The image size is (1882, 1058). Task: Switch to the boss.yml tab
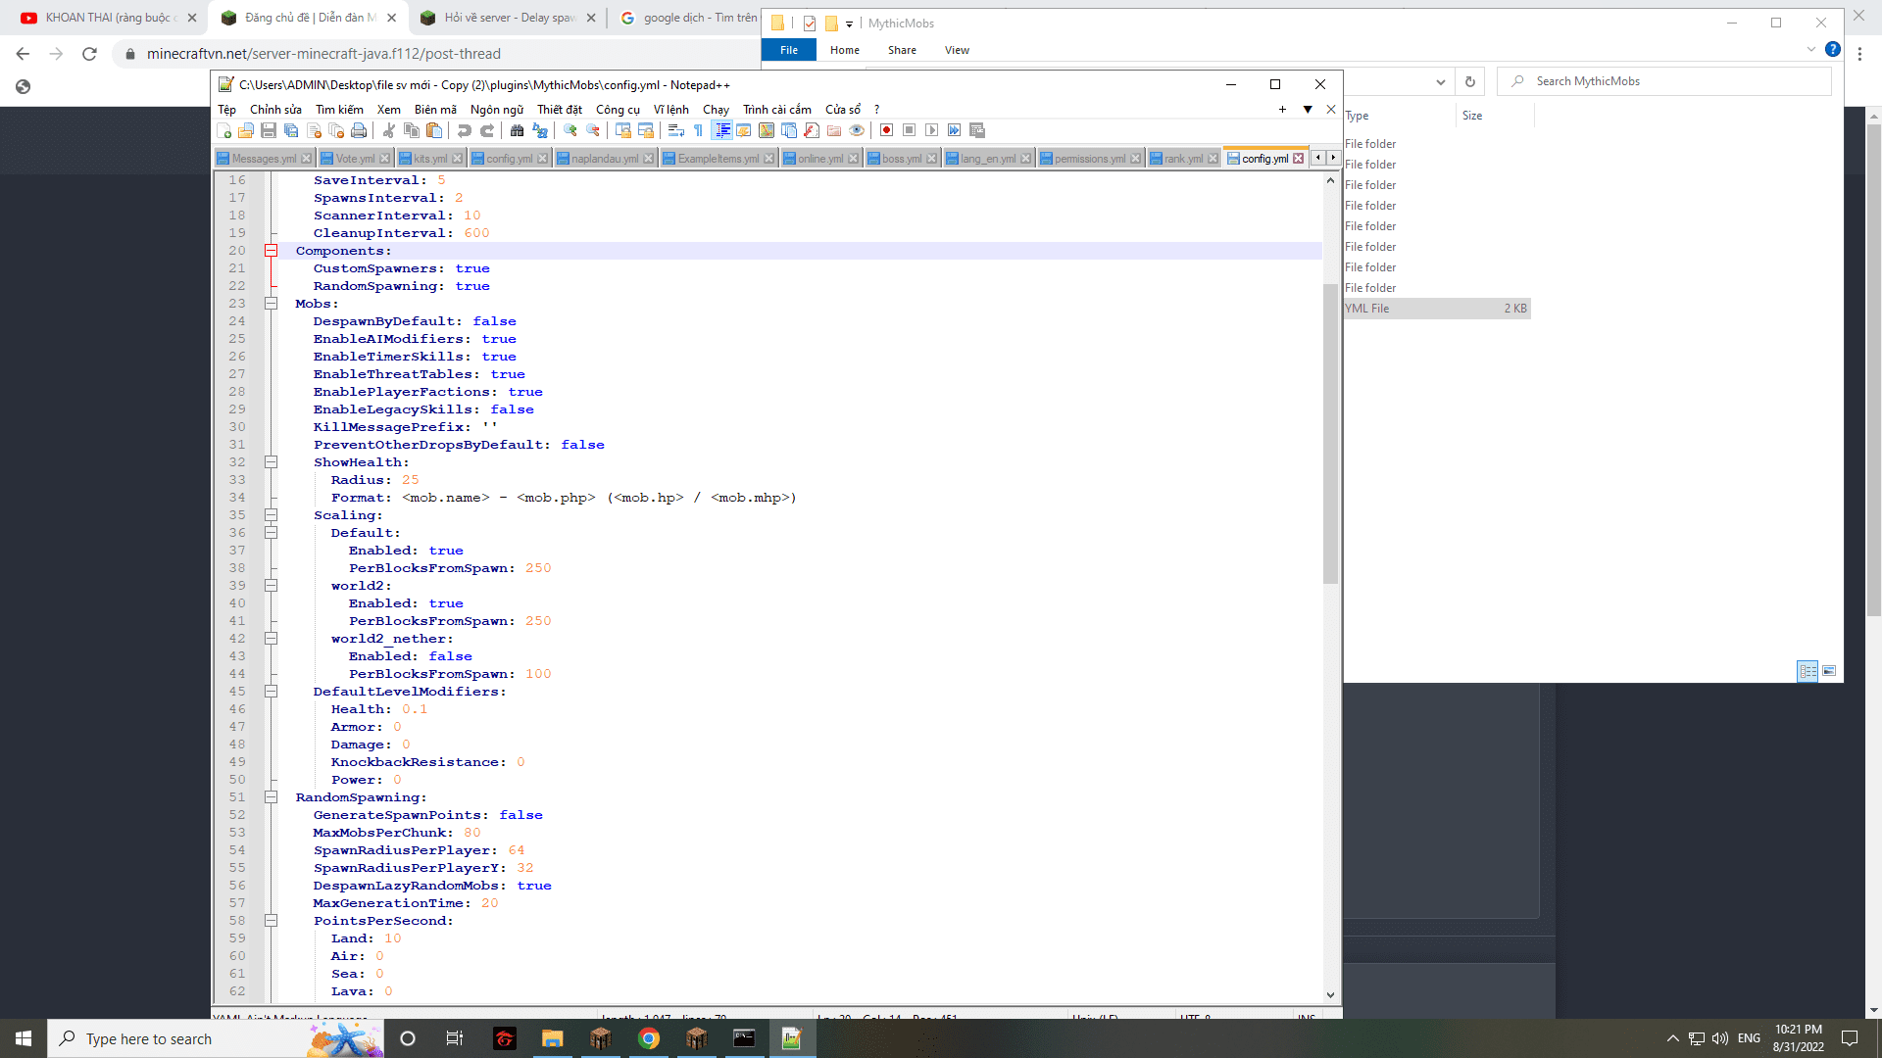(900, 159)
